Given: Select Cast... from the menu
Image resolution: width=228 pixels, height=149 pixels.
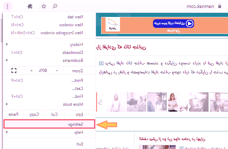Looking at the screenshot, I should coord(49,89).
